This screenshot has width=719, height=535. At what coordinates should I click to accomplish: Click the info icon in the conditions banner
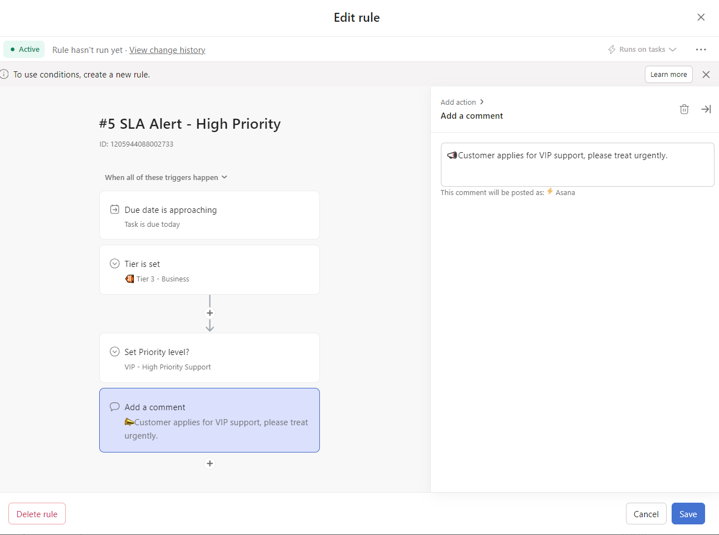pos(5,74)
